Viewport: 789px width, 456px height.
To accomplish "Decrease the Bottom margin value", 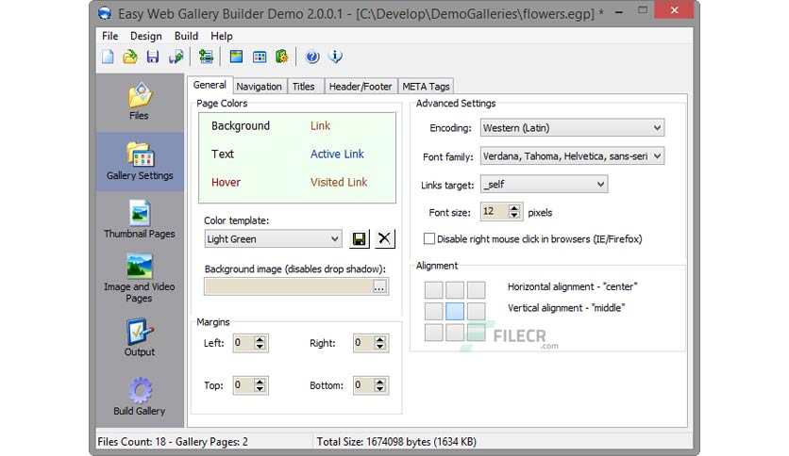I will click(x=380, y=389).
